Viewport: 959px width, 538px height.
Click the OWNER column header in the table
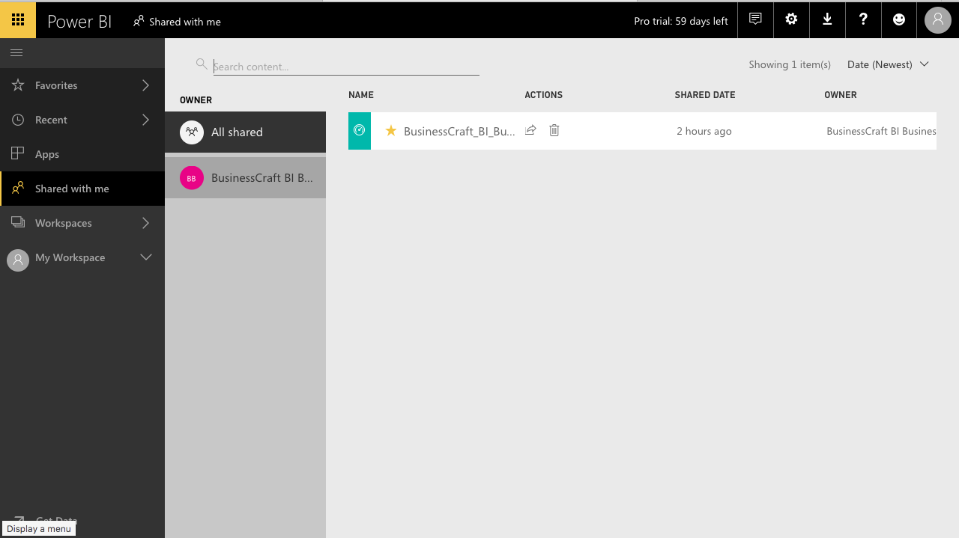(x=841, y=95)
